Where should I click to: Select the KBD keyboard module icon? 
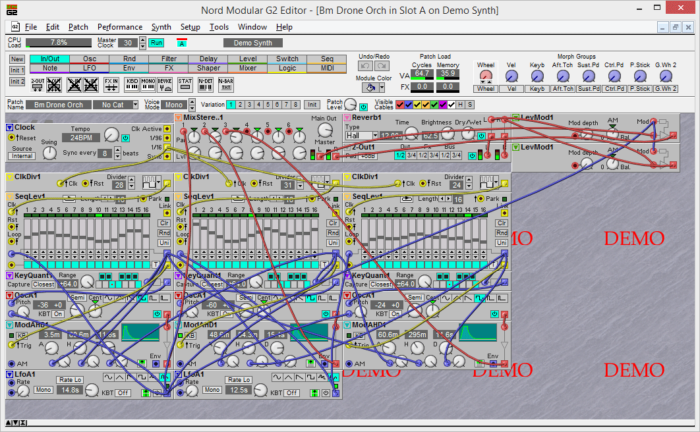click(132, 84)
